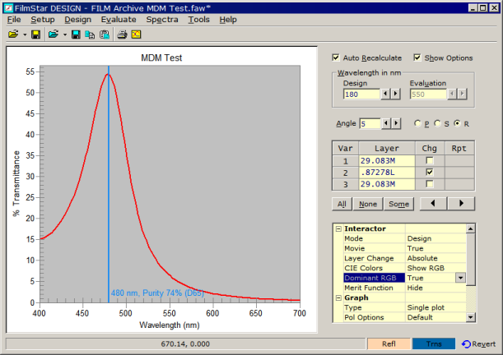This screenshot has height=355, width=503.
Task: Select the P polarization radio button
Action: click(417, 123)
